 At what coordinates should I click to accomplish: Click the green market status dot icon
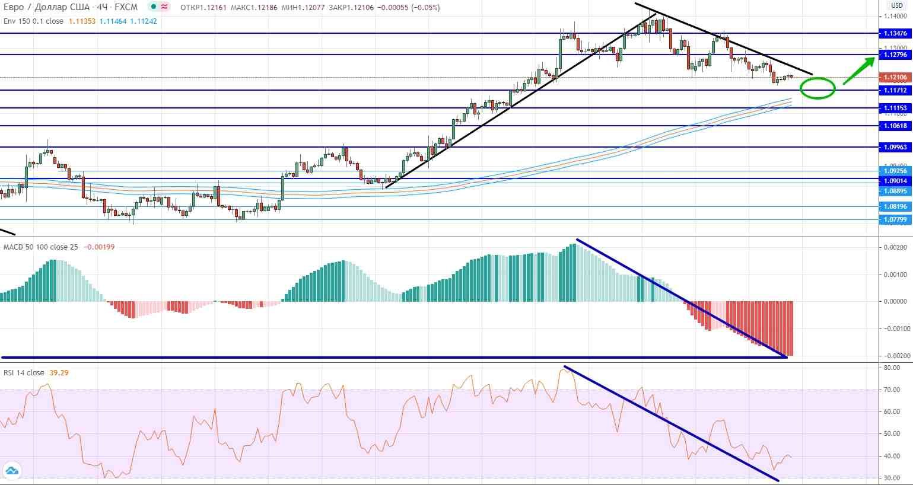[x=153, y=7]
